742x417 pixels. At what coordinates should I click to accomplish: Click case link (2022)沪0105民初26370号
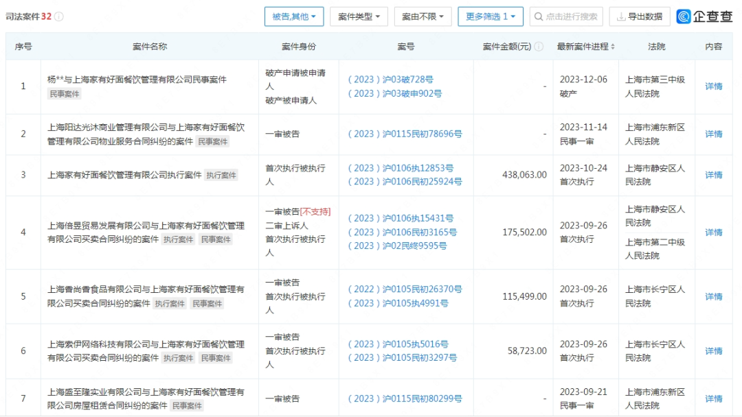click(x=405, y=290)
